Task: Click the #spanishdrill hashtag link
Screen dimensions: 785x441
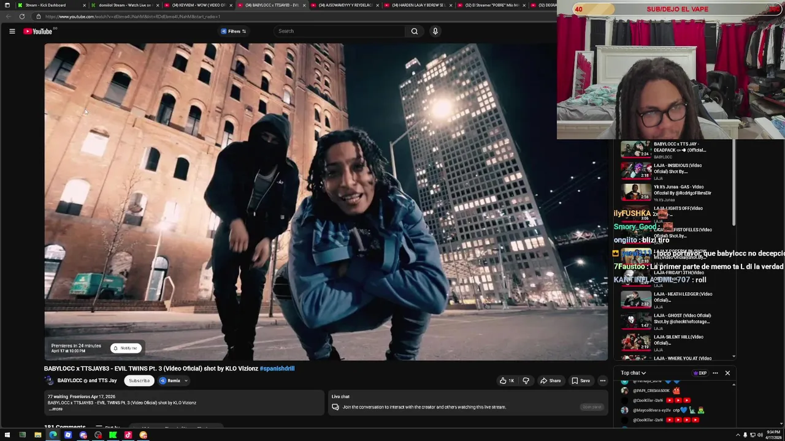Action: coord(277,369)
